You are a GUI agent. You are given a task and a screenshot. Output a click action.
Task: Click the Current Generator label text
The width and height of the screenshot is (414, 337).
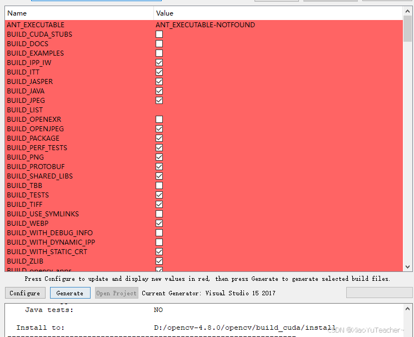[x=208, y=293]
